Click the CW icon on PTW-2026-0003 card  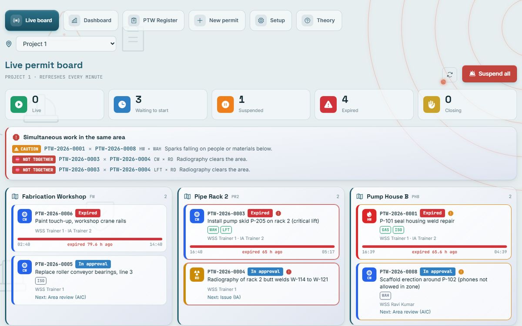tap(197, 216)
